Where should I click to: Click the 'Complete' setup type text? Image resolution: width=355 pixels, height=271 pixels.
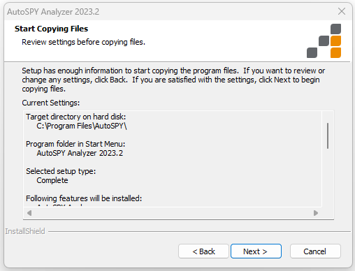(52, 180)
